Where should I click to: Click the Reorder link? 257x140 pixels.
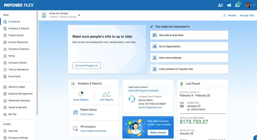click(x=232, y=15)
